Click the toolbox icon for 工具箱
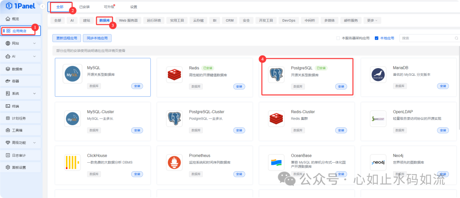460x198 pixels. [8, 130]
